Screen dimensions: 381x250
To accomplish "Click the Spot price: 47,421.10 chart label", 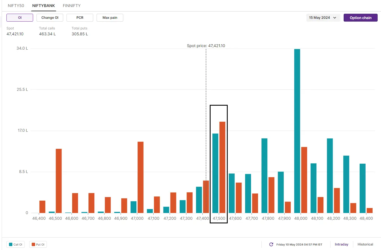I will tap(206, 46).
